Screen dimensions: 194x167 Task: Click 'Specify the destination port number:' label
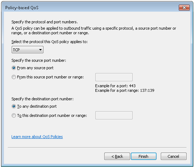[x=42, y=99]
